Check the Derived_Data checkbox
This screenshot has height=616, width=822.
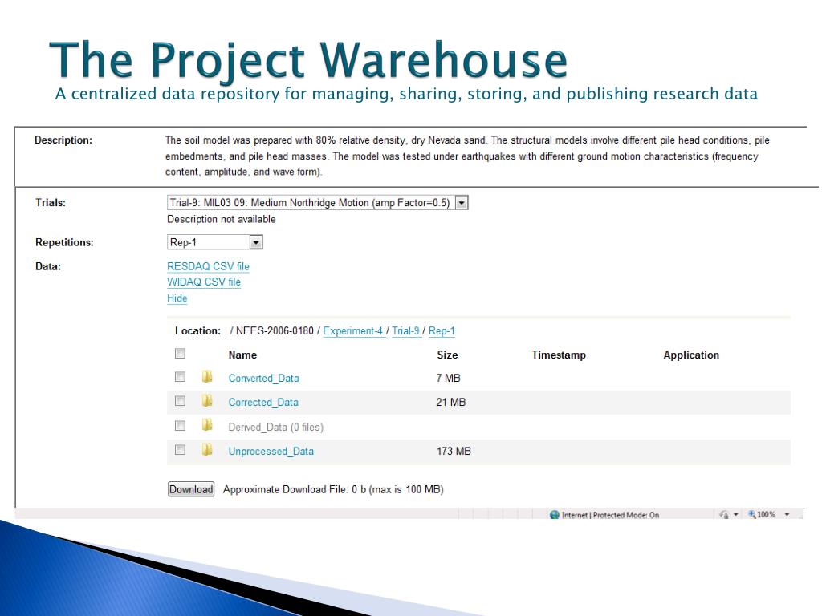tap(180, 426)
